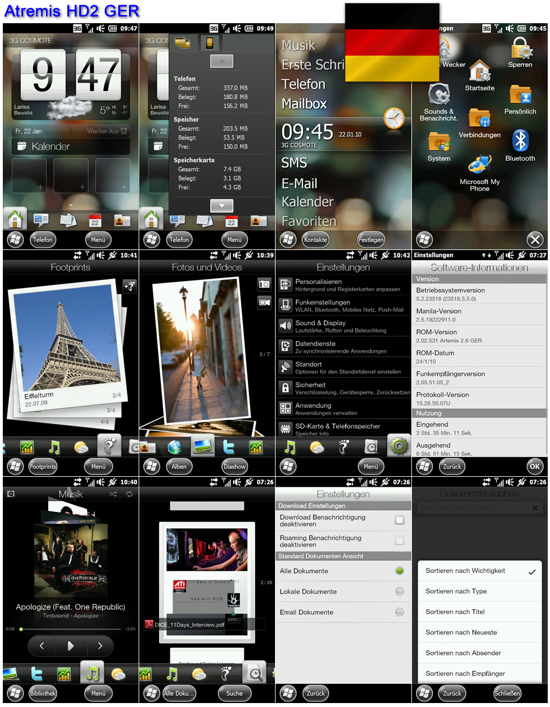550x707 pixels.
Task: Tap the Sound & Display speaker icon
Action: 285,326
